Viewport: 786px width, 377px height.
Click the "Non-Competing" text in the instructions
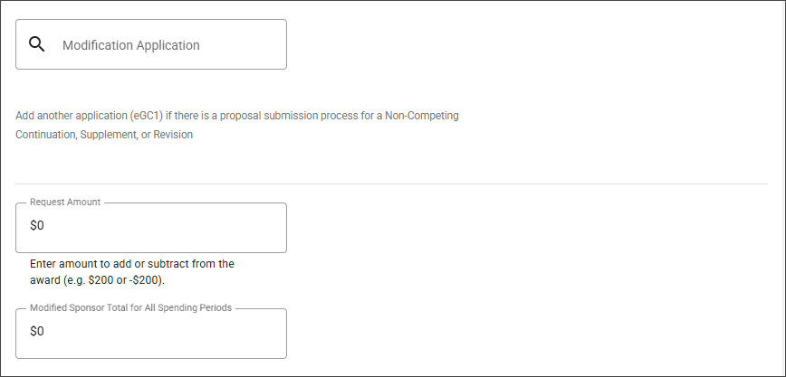[x=422, y=116]
